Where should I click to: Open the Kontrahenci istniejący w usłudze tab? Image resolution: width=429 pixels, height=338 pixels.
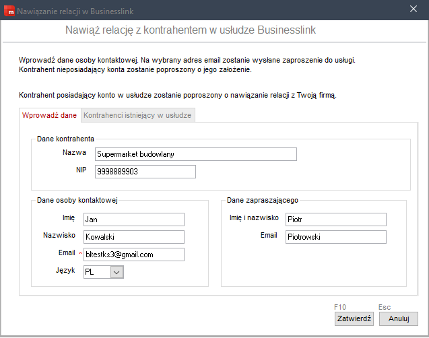point(137,115)
